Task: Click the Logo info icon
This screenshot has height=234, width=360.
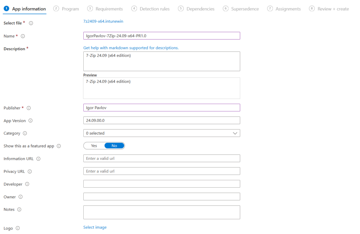Action: (17, 228)
